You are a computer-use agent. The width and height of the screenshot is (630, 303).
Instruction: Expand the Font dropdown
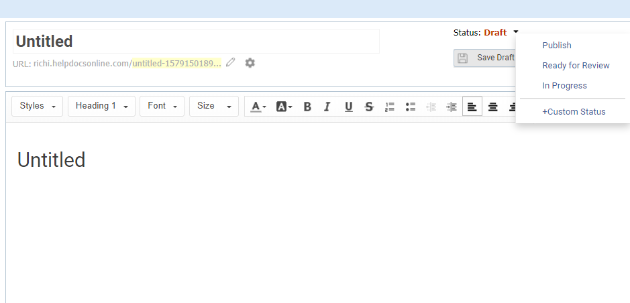(162, 106)
